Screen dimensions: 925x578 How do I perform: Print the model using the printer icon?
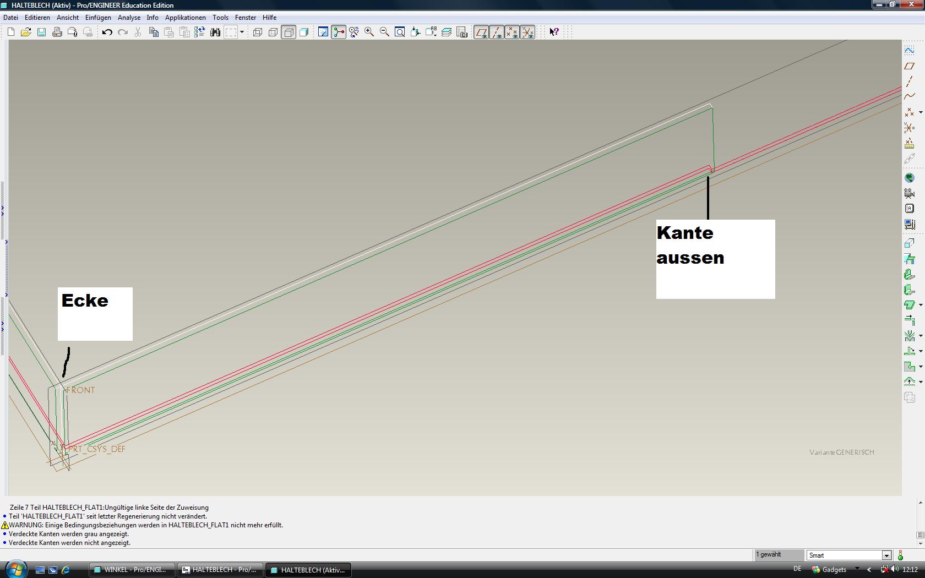(x=57, y=32)
